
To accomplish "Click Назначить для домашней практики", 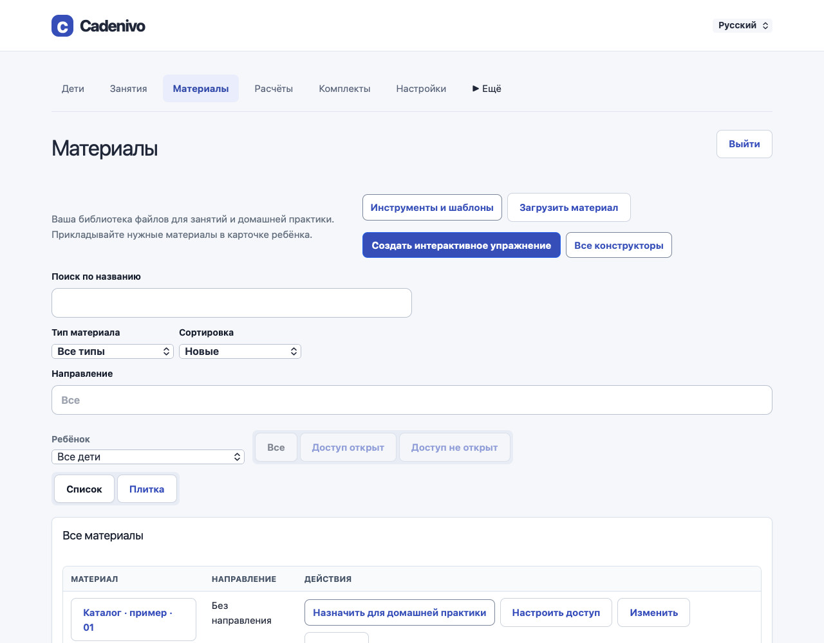I will [x=400, y=613].
